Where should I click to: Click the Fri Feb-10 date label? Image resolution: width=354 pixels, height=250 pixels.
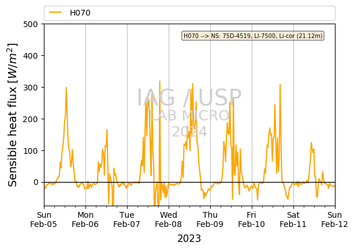click(x=252, y=219)
